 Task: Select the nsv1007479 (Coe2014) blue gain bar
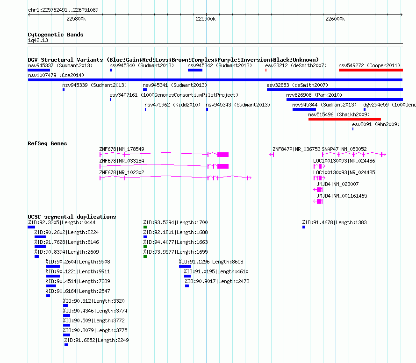coord(215,80)
